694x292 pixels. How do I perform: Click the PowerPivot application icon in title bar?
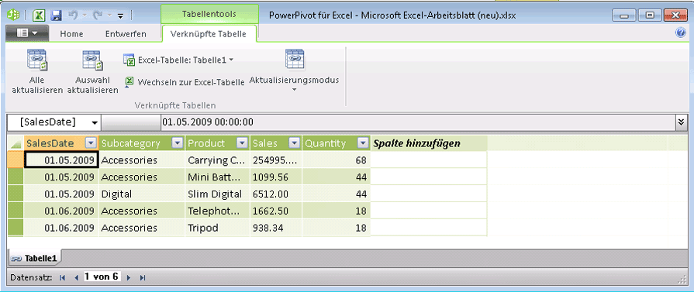point(14,15)
